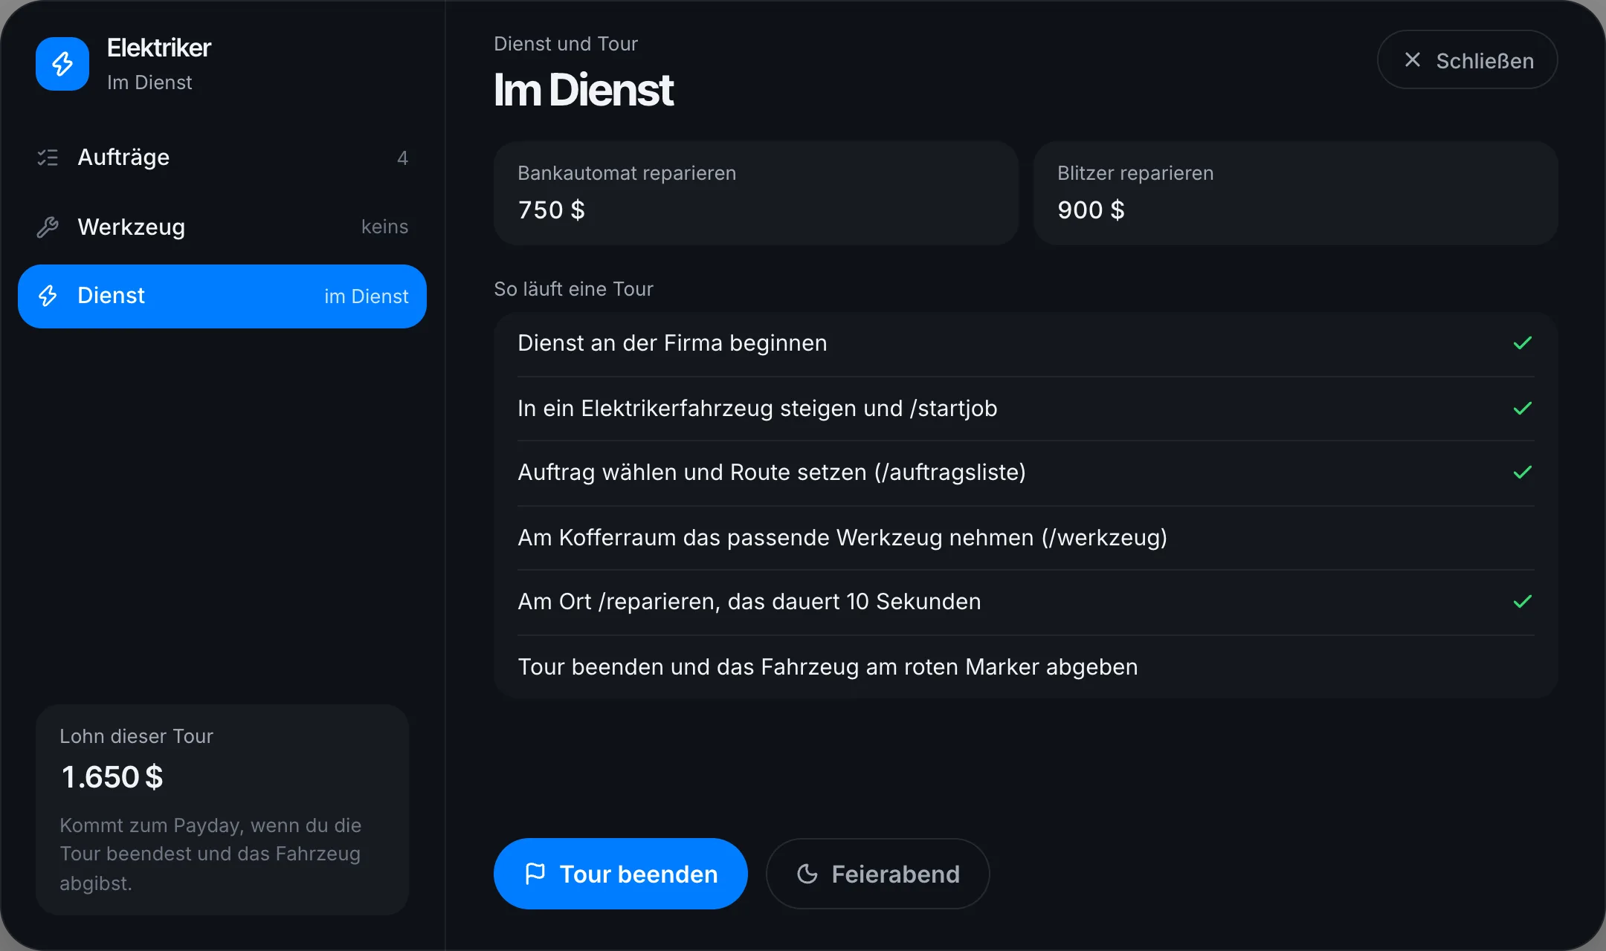Screen dimensions: 1606x951
Task: Click the 1.650 $ wage value
Action: coord(112,777)
